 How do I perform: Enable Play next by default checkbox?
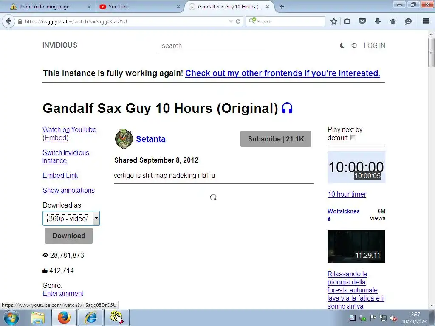pos(353,138)
